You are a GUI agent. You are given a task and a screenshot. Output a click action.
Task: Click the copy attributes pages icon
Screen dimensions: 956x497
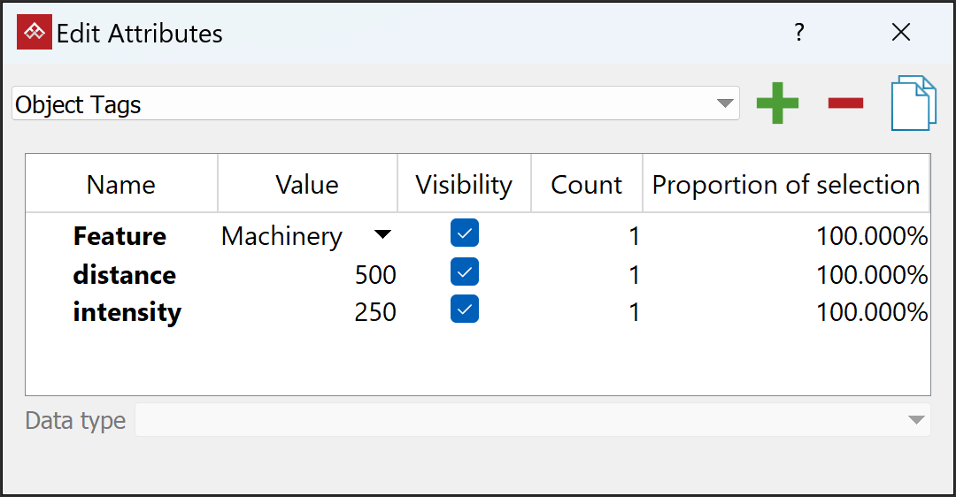pos(914,103)
